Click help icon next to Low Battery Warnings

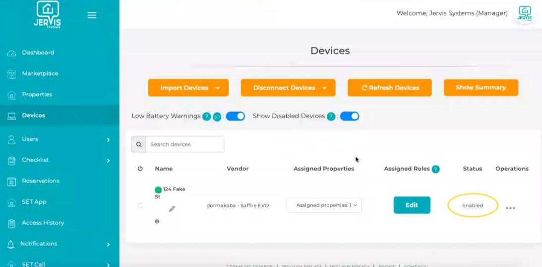(x=207, y=117)
